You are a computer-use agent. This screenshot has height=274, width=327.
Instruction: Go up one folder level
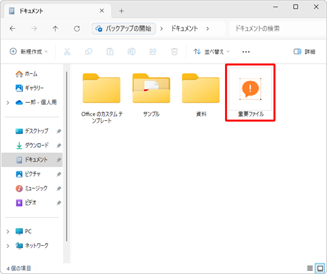tap(56, 29)
